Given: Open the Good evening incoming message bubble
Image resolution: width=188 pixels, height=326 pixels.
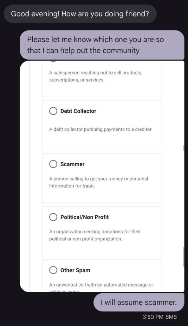Looking at the screenshot, I should 80,14.
